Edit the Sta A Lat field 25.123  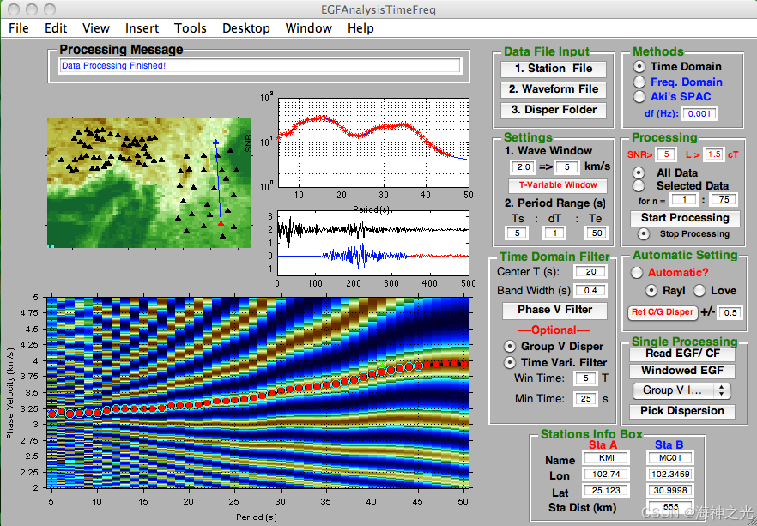click(x=606, y=490)
